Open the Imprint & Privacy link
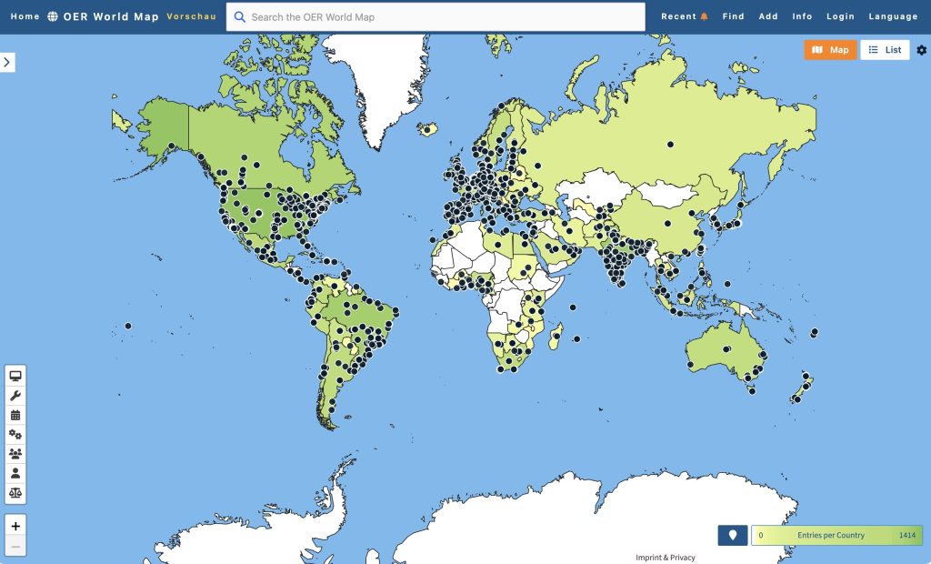This screenshot has height=564, width=931. click(665, 558)
